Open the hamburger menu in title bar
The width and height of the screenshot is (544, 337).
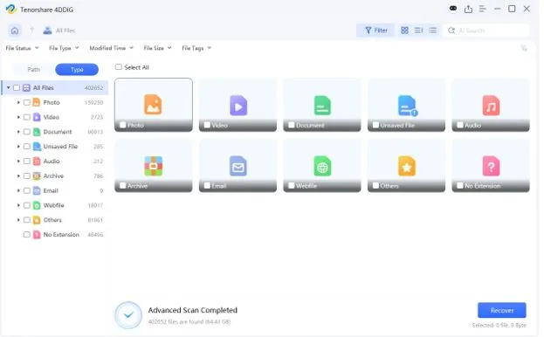tap(482, 9)
